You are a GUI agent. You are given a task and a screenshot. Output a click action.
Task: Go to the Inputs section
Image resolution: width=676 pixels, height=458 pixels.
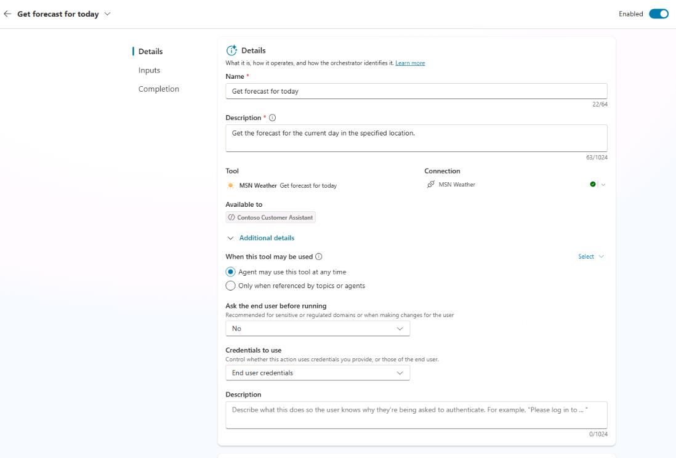point(149,70)
